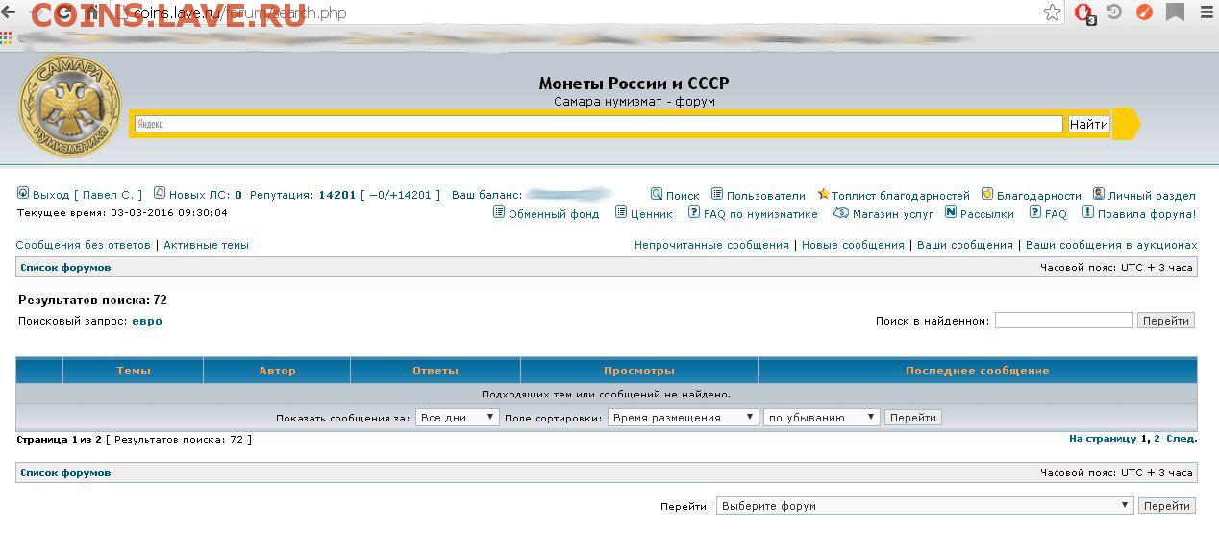The width and height of the screenshot is (1219, 553).
Task: Click the Samara numismatics coin logo
Action: [70, 107]
